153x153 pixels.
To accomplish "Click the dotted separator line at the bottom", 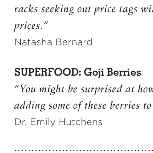I will tap(84, 151).
